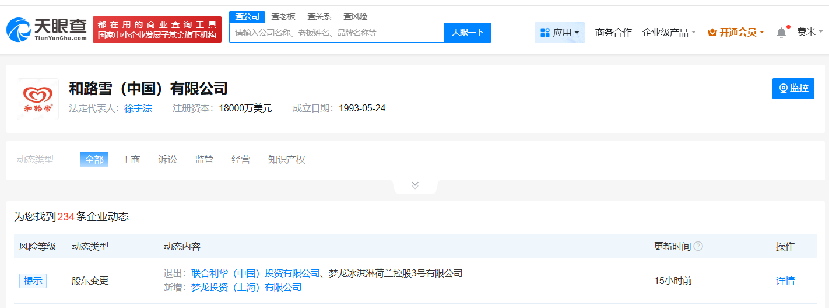829x308 pixels.
Task: Click the 234 results count text
Action: (66, 217)
